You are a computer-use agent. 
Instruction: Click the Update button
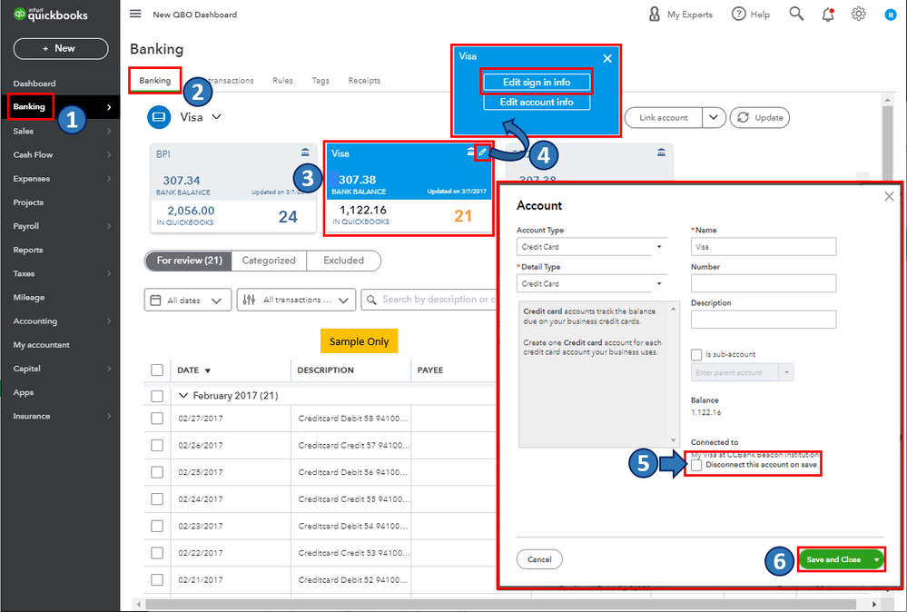tap(760, 117)
